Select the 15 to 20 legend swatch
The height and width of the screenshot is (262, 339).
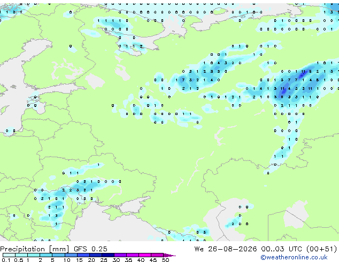click(83, 255)
